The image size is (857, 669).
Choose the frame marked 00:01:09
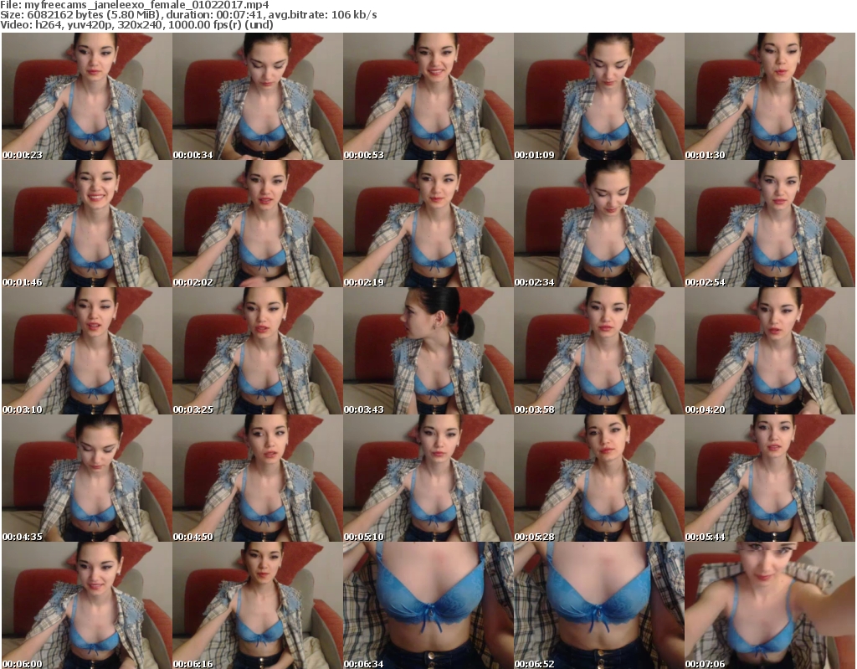(x=599, y=96)
